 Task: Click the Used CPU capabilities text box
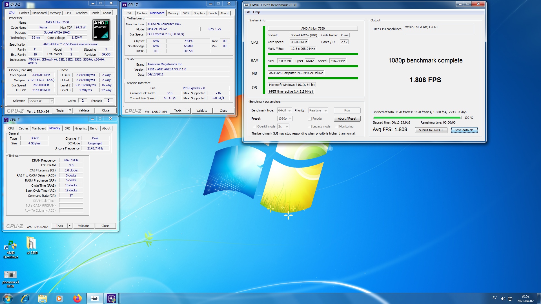(x=439, y=29)
